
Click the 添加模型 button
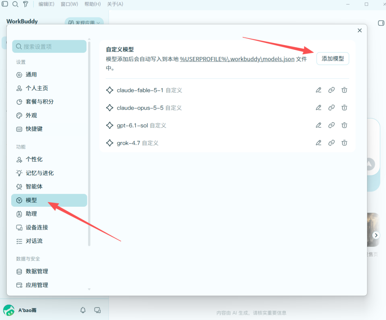[333, 58]
